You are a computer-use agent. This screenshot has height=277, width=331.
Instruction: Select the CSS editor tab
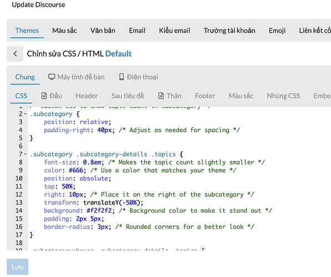tap(21, 96)
